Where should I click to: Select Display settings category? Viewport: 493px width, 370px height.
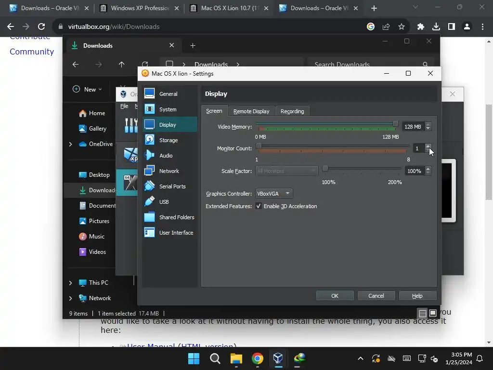click(x=170, y=125)
